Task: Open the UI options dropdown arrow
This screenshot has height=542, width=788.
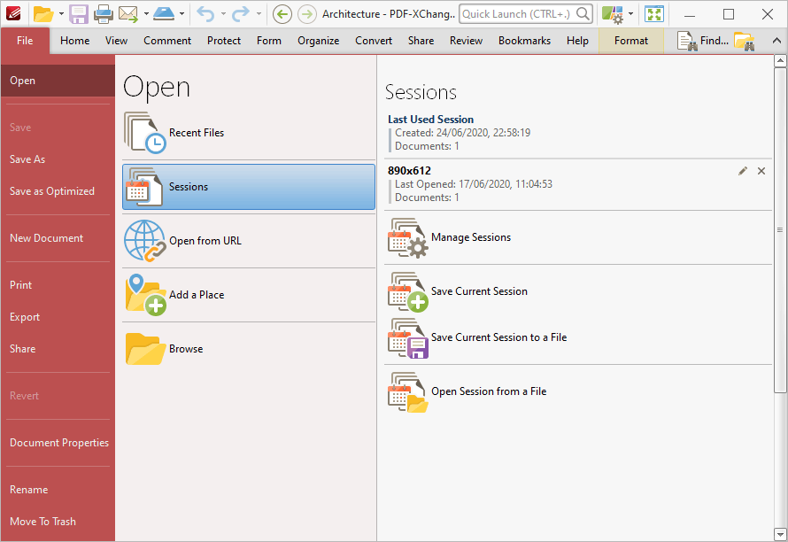Action: coord(630,14)
